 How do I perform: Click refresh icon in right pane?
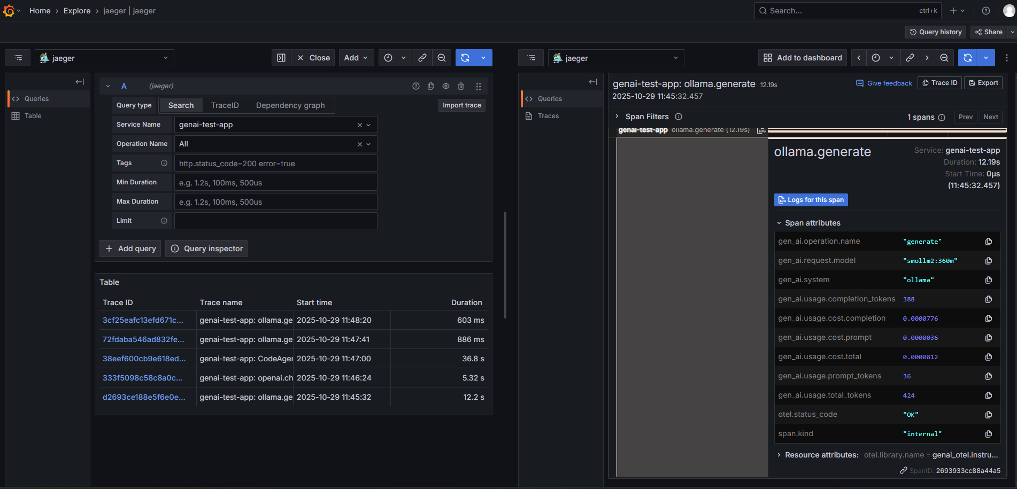968,58
